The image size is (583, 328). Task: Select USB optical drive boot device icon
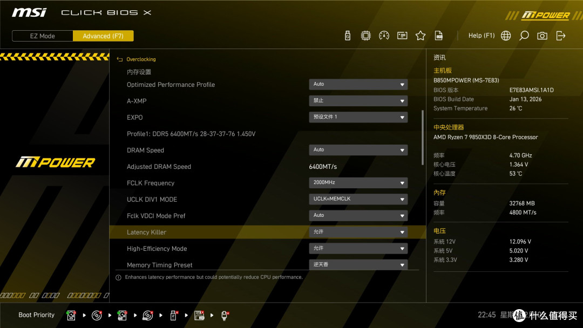147,316
